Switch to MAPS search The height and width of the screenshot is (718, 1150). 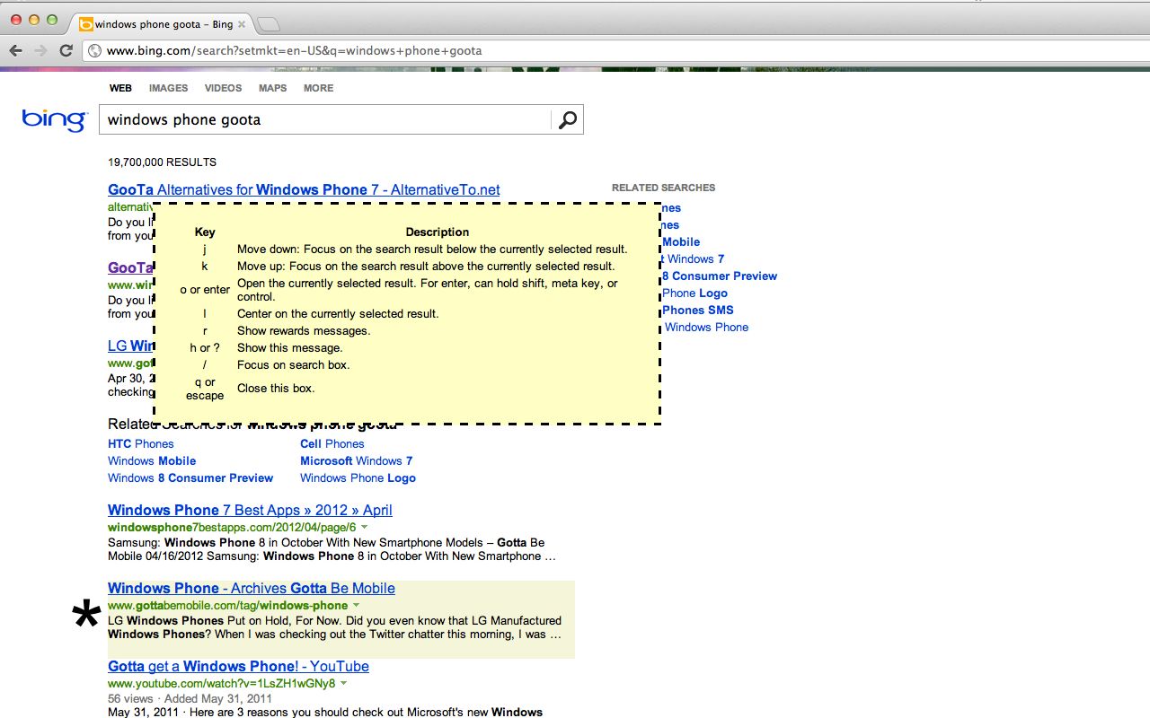272,88
